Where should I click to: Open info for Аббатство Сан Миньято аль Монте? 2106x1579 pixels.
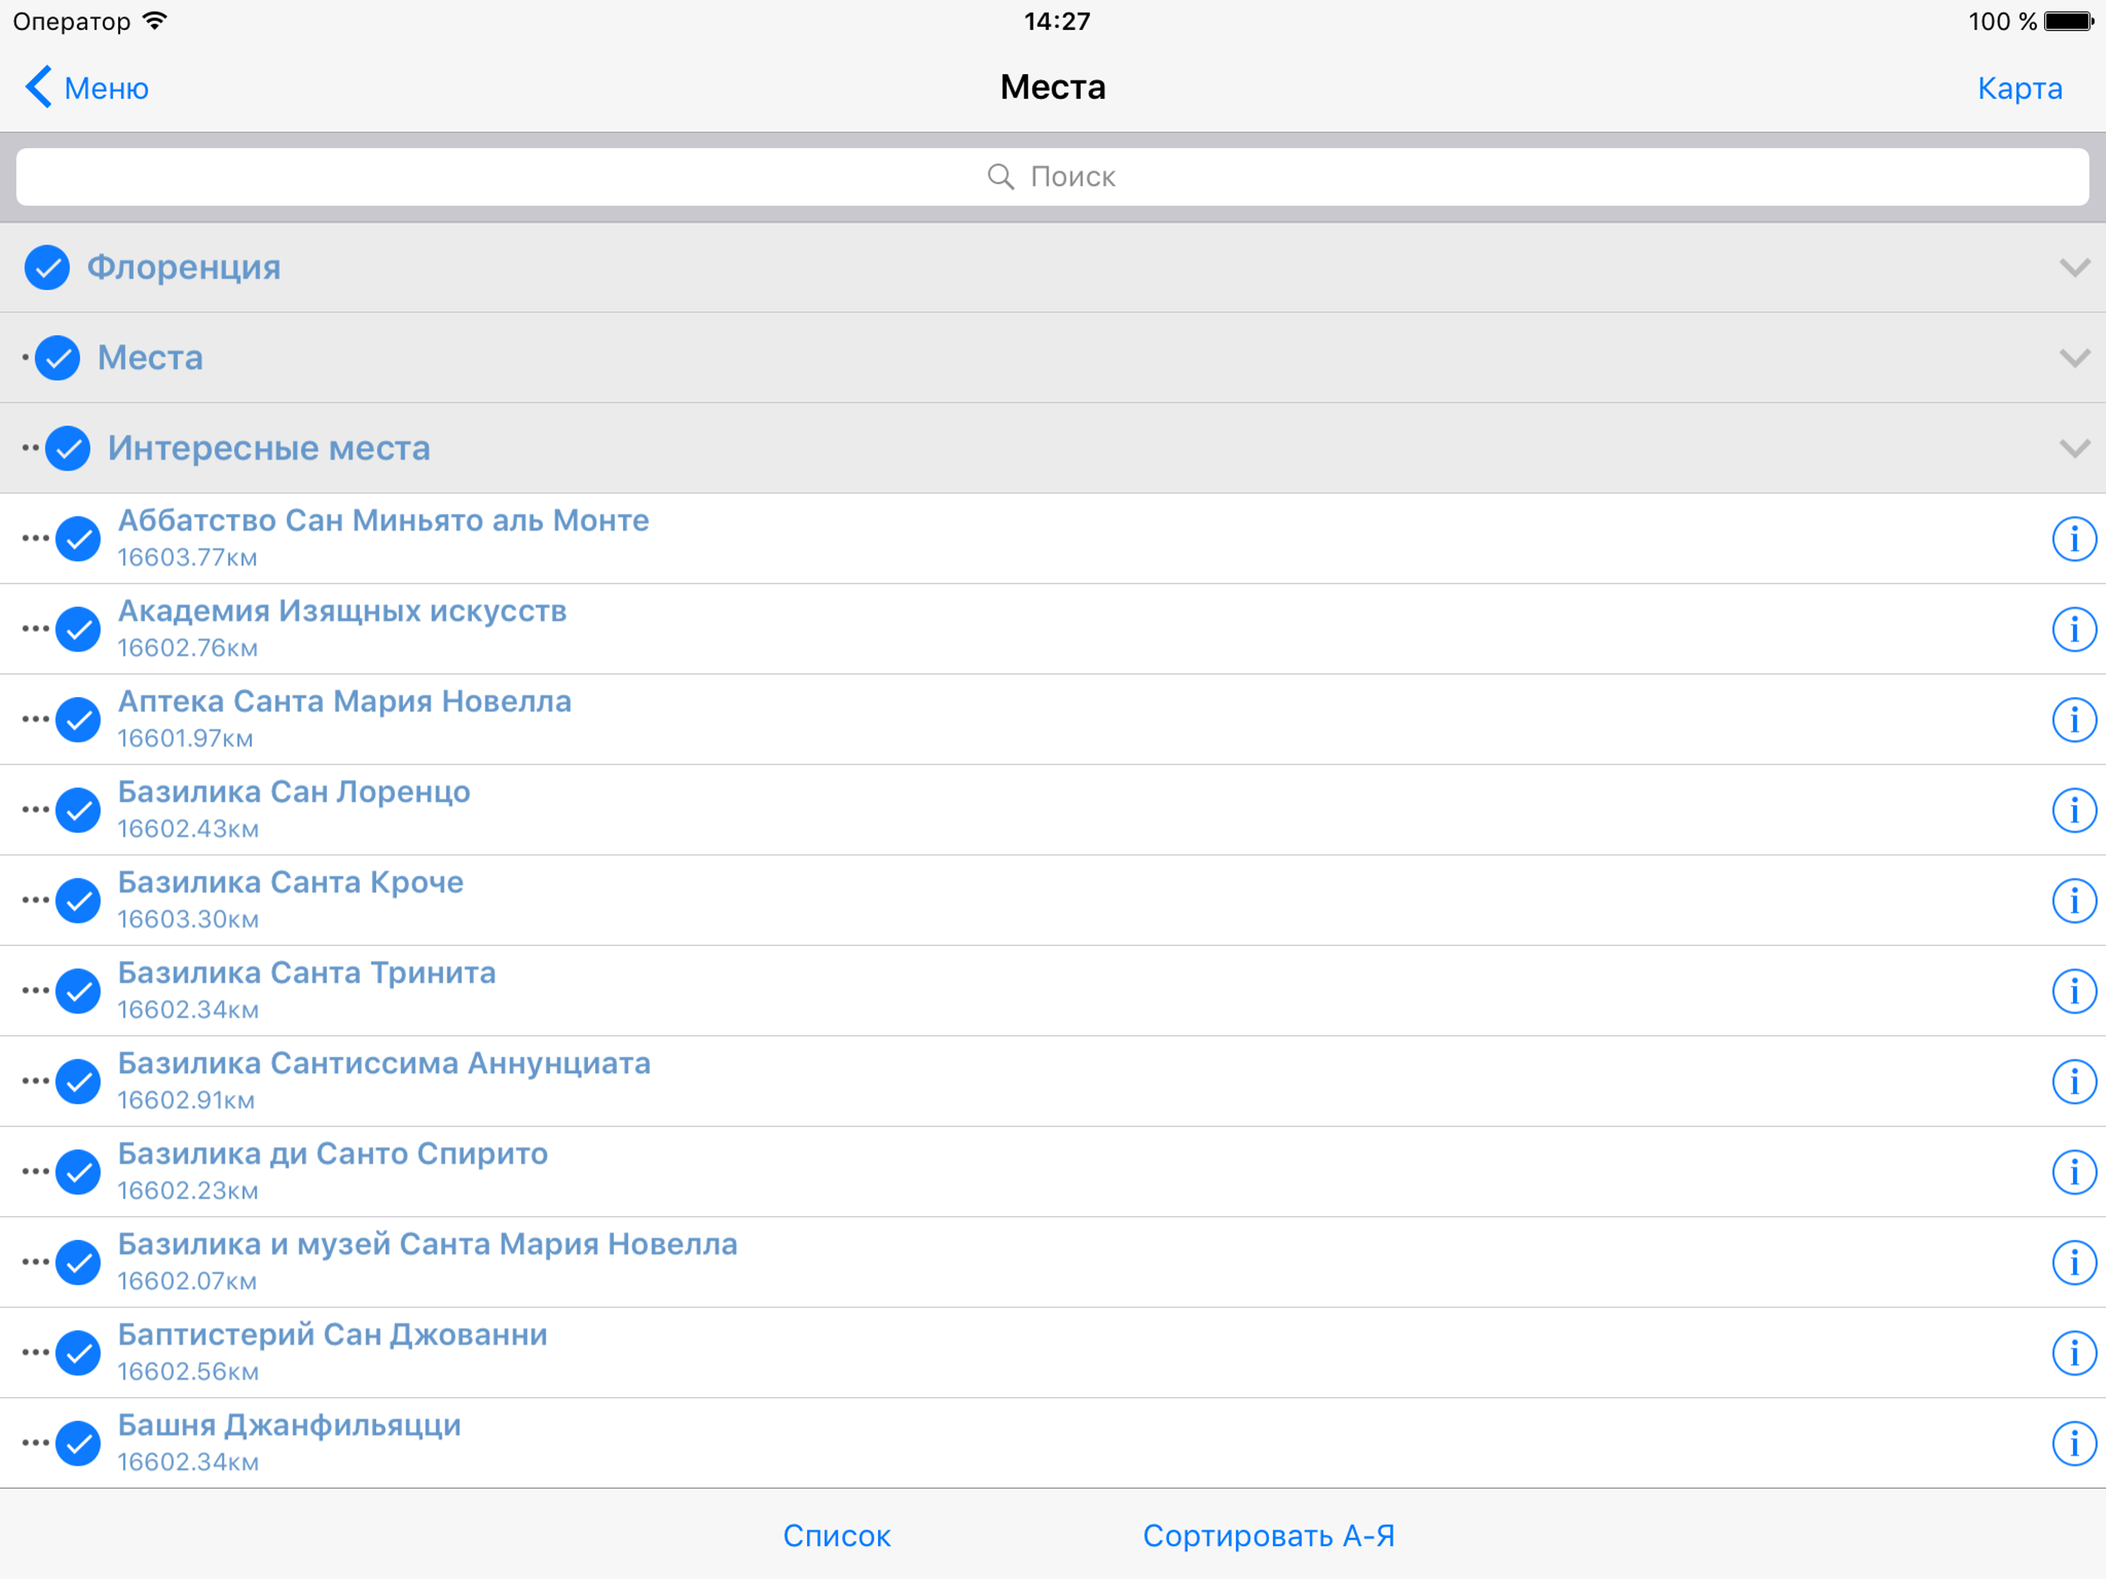[2073, 539]
